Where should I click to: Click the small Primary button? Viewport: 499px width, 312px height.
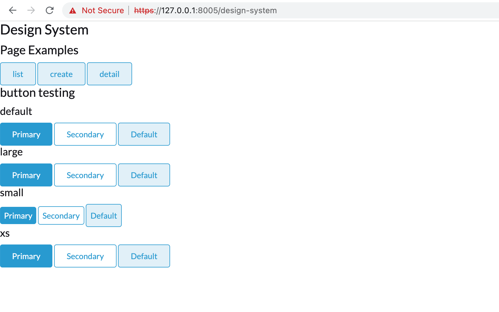click(x=18, y=215)
